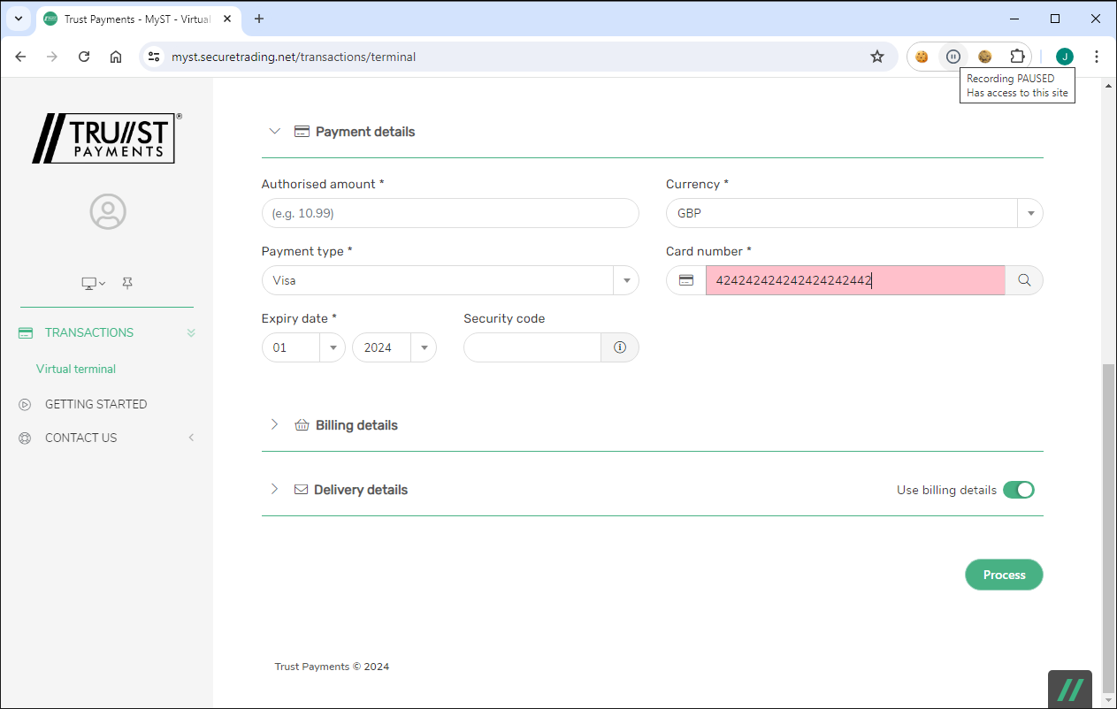This screenshot has width=1117, height=709.
Task: Open the monitor display menu icon
Action: (93, 284)
